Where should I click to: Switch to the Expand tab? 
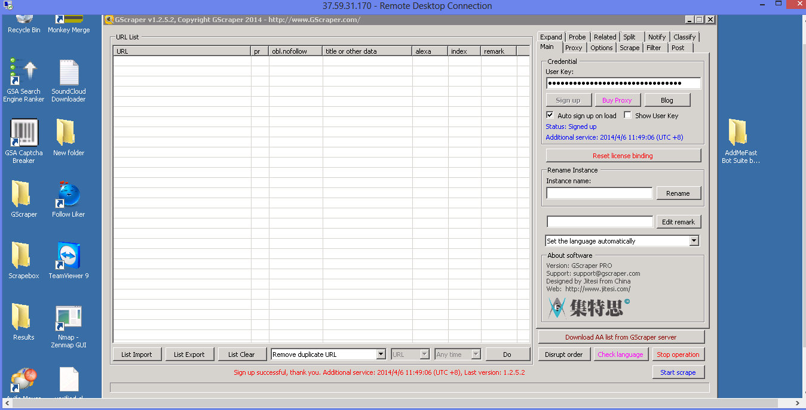tap(551, 37)
